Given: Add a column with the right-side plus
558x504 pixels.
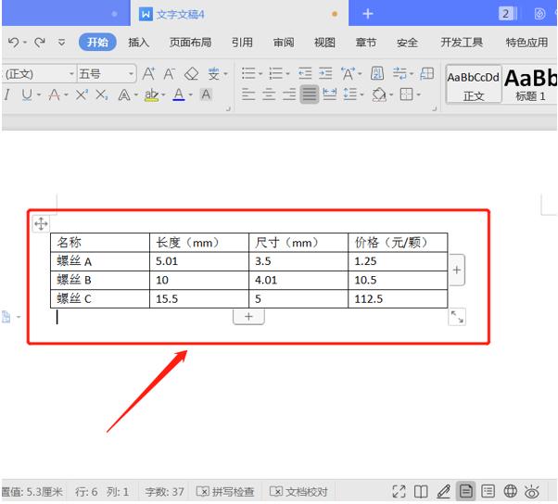Looking at the screenshot, I should point(457,270).
